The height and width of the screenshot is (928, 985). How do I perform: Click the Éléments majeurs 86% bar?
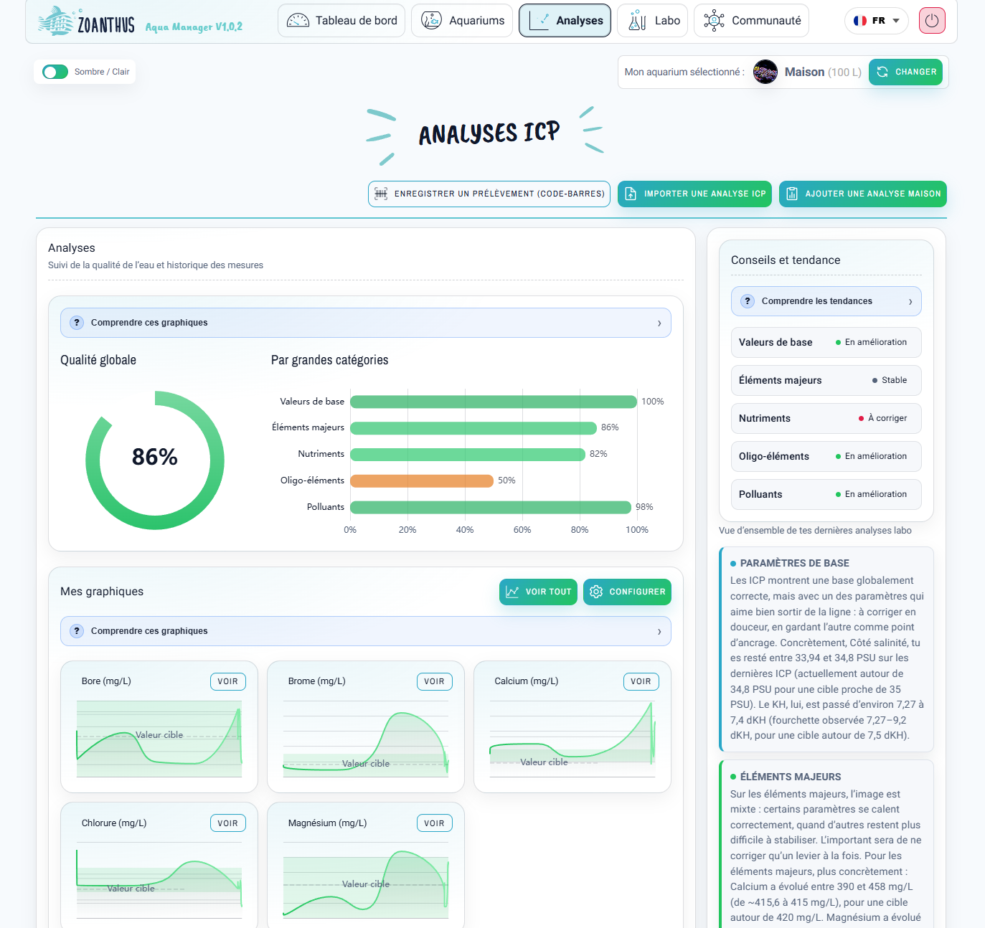click(x=473, y=428)
